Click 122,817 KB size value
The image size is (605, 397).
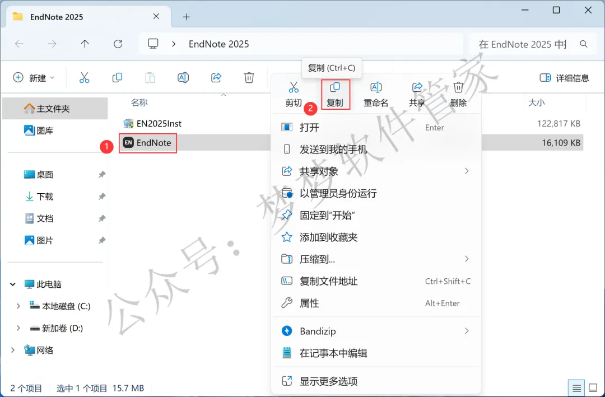pyautogui.click(x=559, y=123)
